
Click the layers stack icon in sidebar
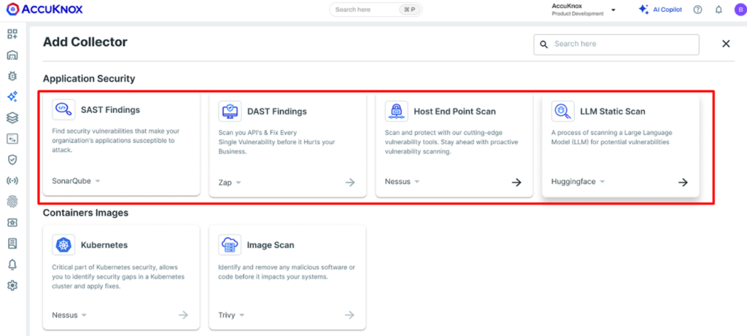(x=12, y=117)
